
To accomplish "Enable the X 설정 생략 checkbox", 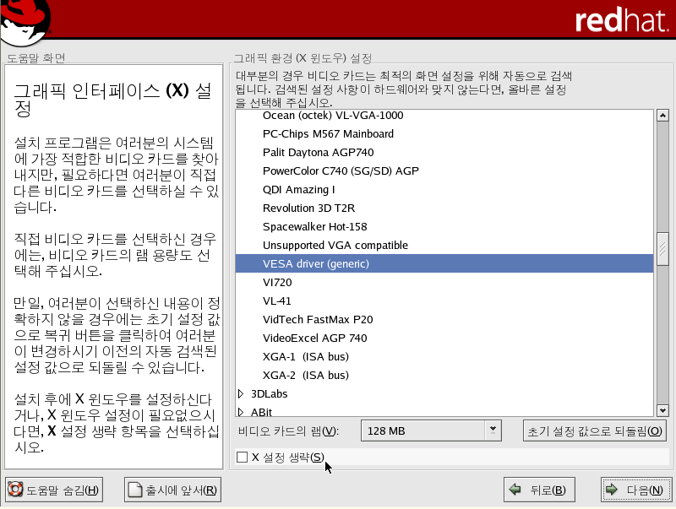I will pyautogui.click(x=243, y=457).
